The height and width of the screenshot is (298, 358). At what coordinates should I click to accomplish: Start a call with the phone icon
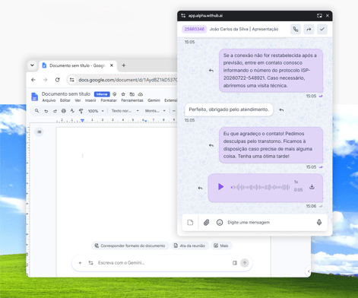(x=296, y=29)
